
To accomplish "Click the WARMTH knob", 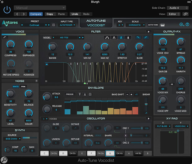I will pos(181,60).
